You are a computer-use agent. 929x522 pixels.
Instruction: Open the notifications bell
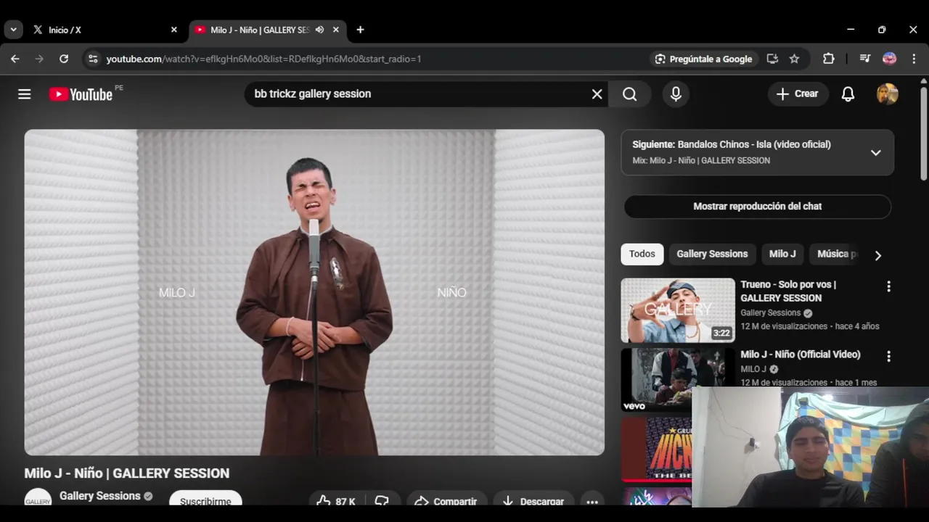coord(848,94)
